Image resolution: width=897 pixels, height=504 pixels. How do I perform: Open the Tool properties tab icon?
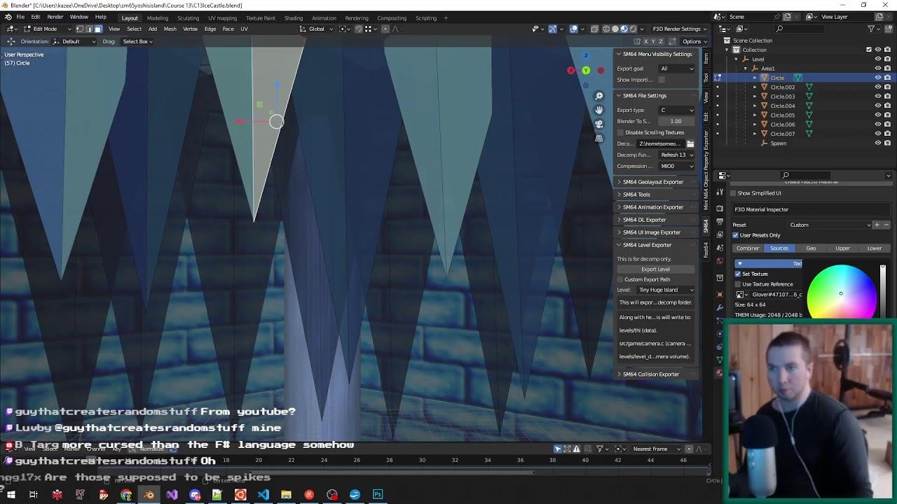pos(720,192)
